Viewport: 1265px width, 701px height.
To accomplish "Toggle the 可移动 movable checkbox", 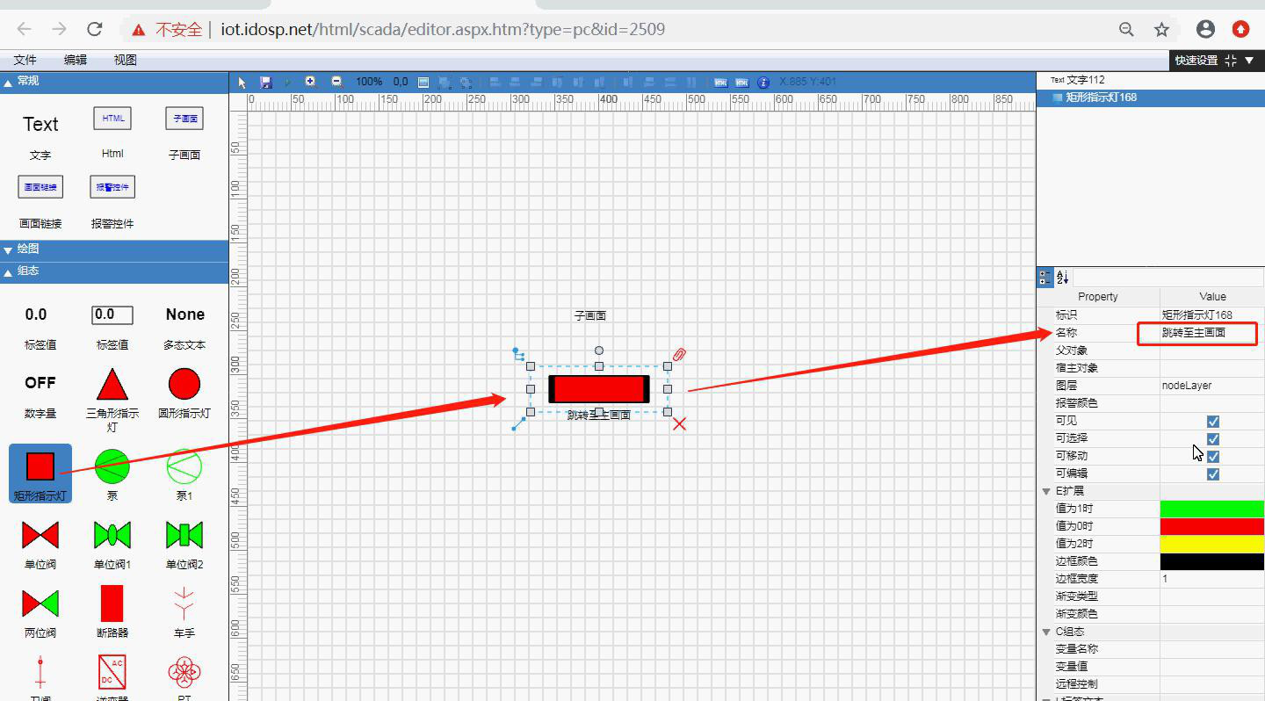I will pyautogui.click(x=1213, y=456).
